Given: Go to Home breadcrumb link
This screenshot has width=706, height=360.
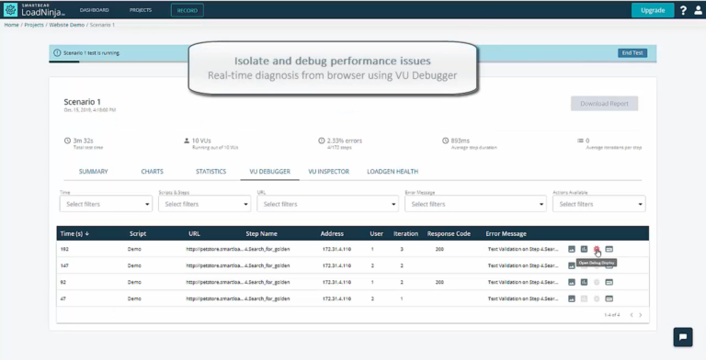Looking at the screenshot, I should [11, 25].
